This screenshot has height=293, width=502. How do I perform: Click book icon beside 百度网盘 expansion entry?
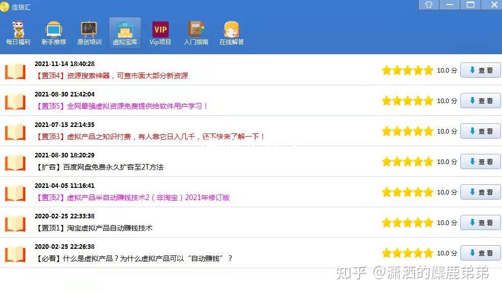point(15,162)
